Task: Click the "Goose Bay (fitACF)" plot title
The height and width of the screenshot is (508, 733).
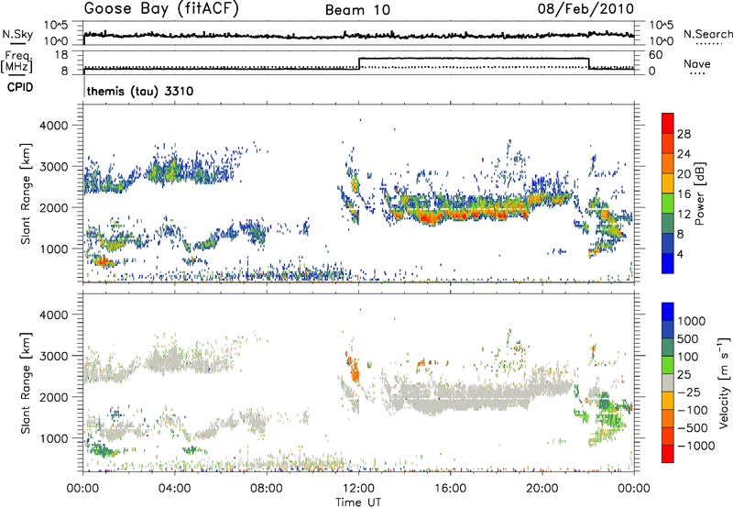Action: 161,9
